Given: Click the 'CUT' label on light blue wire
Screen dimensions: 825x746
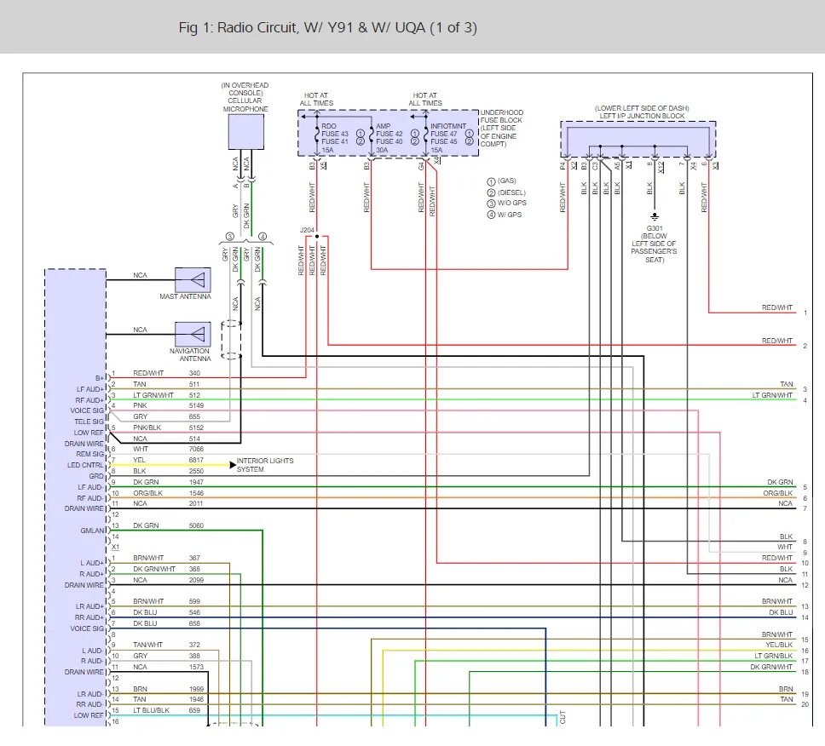Looking at the screenshot, I should pyautogui.click(x=562, y=717).
